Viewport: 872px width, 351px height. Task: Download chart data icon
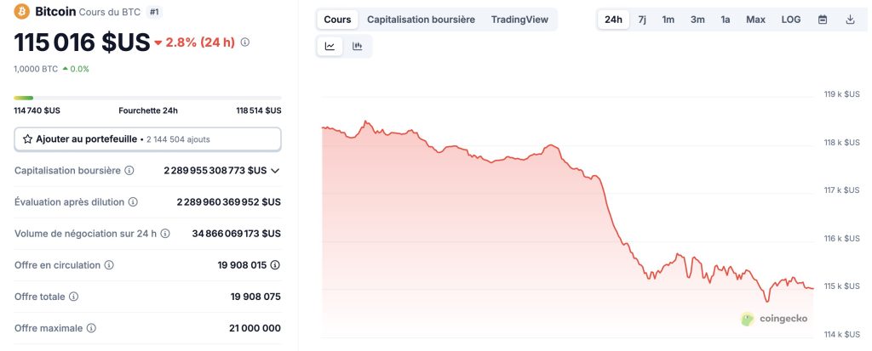click(850, 20)
